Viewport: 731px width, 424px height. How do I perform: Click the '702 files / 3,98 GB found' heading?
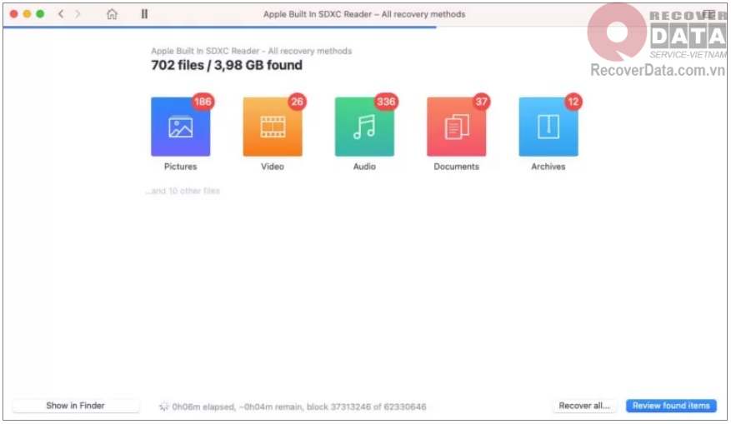pyautogui.click(x=227, y=65)
